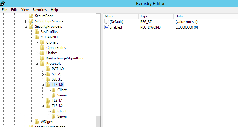The image size is (238, 127).
Task: Expand the SSL 2.0 key
Action: click(43, 75)
